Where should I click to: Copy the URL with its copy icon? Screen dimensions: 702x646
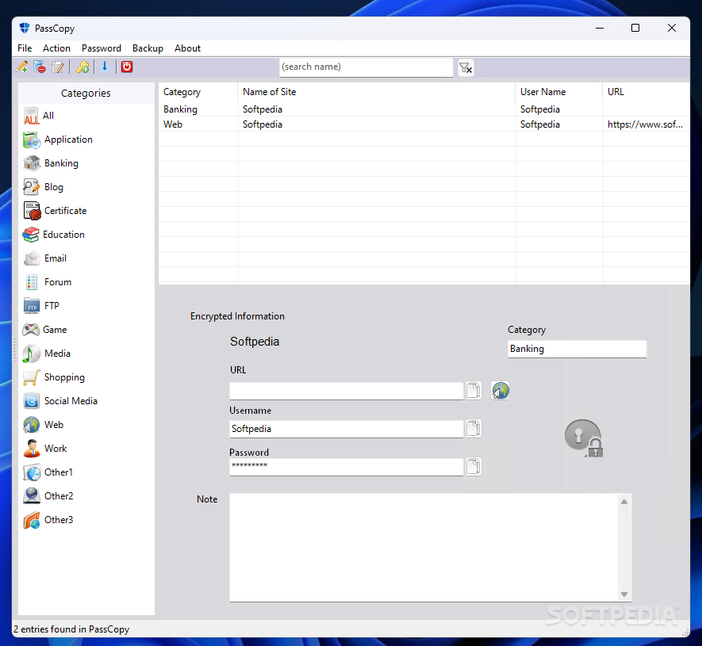click(474, 390)
